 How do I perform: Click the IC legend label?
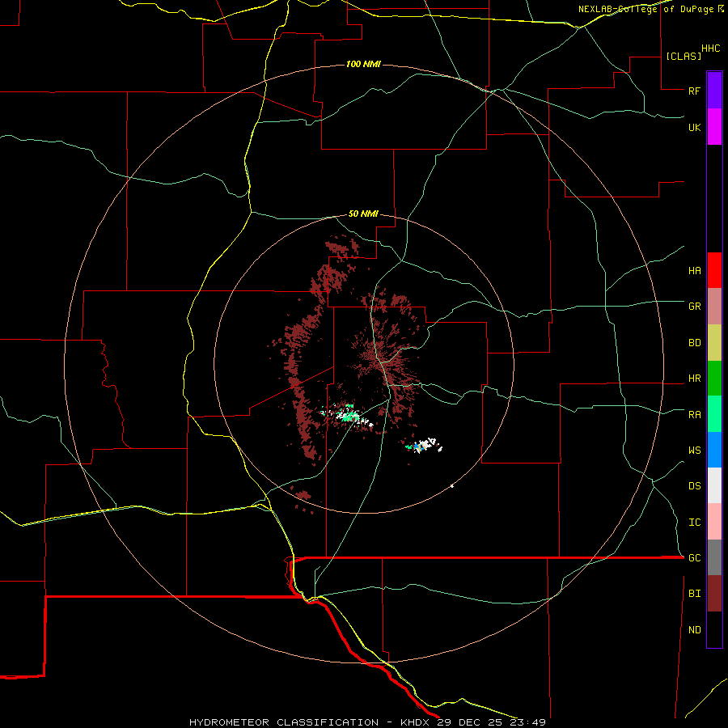click(x=695, y=523)
